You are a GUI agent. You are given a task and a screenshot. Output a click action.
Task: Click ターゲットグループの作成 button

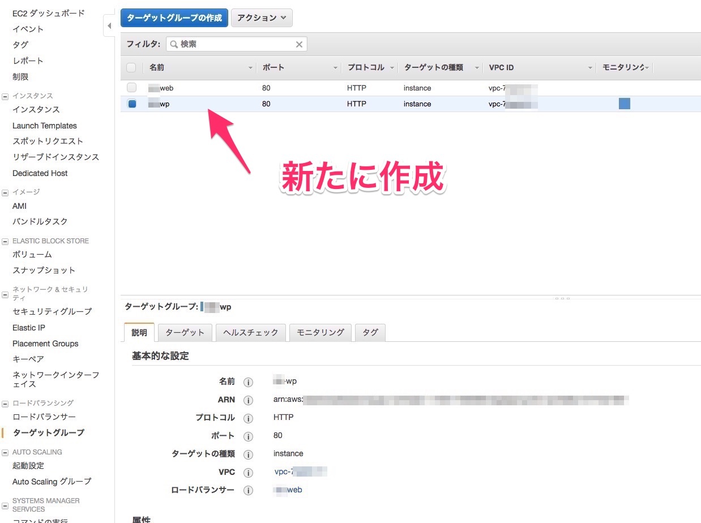[x=174, y=18]
